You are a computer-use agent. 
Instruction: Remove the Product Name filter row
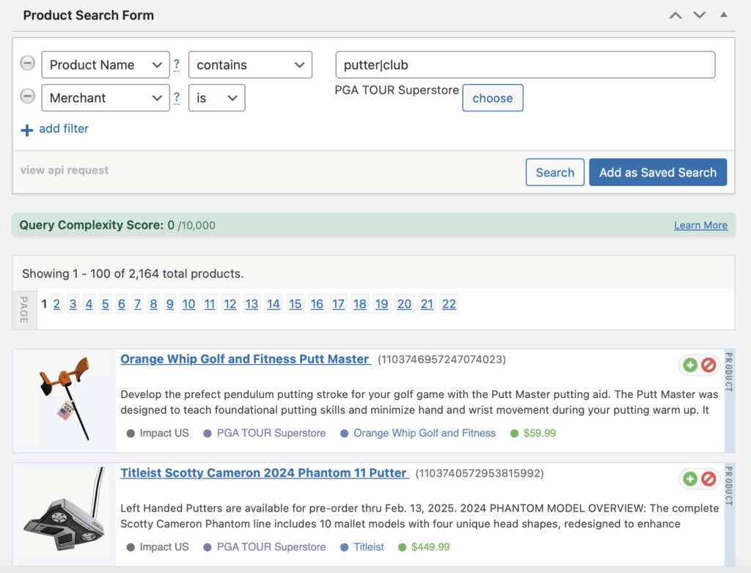point(27,64)
